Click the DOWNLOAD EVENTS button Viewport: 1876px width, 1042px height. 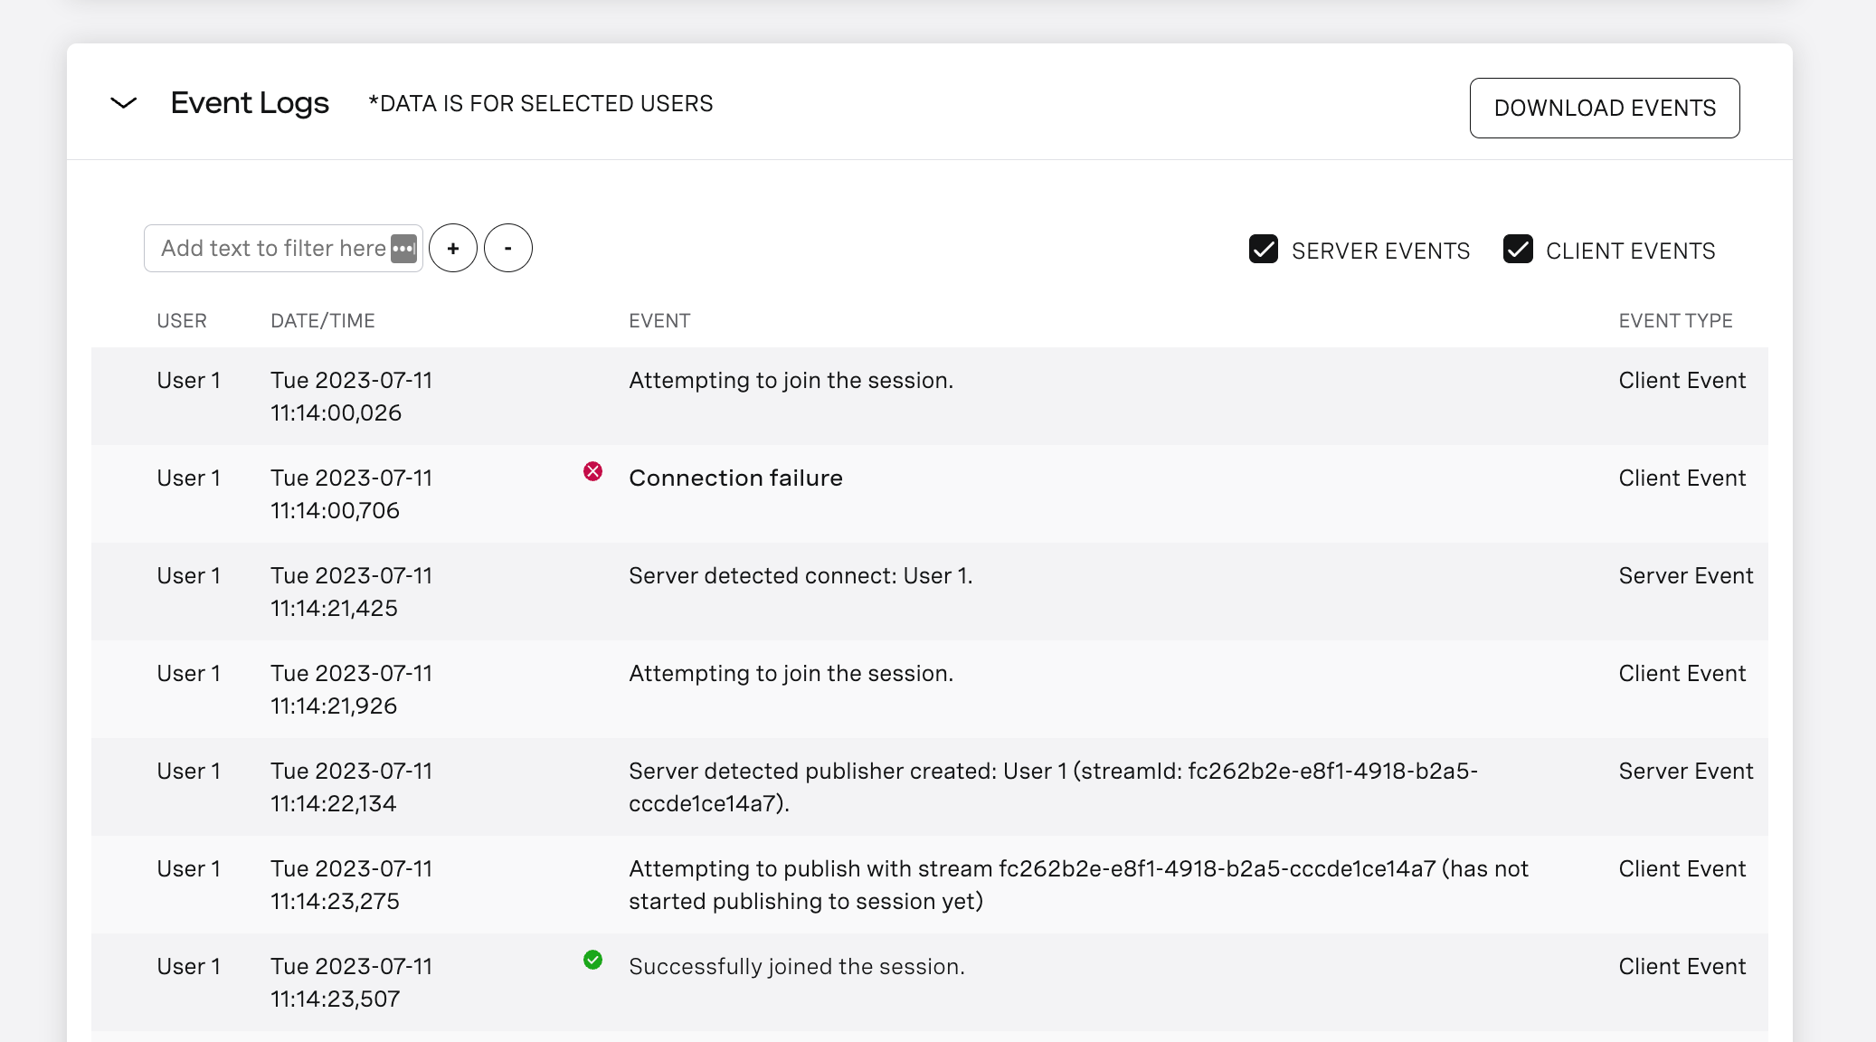click(x=1605, y=108)
